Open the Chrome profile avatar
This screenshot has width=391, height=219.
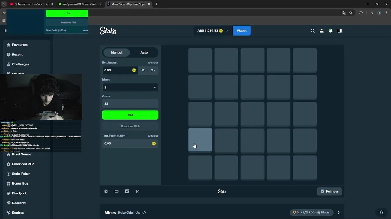[379, 13]
